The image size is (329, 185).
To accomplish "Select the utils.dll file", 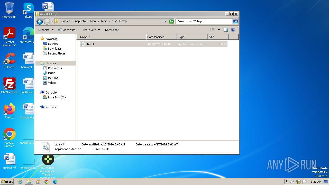I will 154,44.
